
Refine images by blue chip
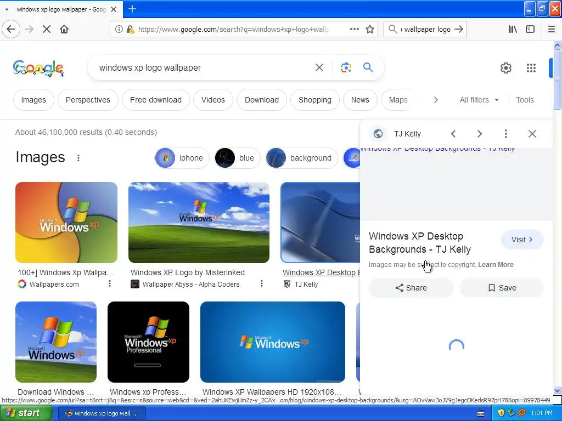237,158
